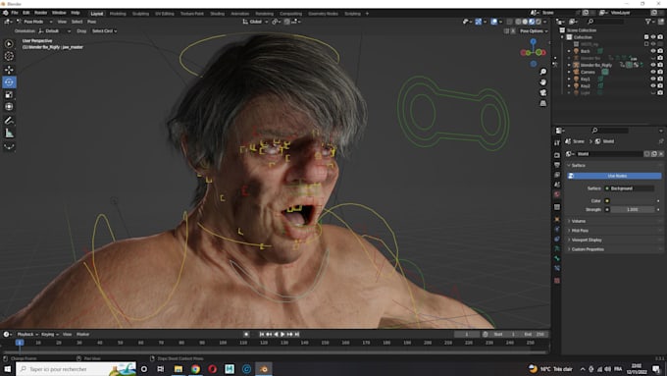Select the Select Circle tool in toolbar
The image size is (667, 376).
click(x=9, y=44)
